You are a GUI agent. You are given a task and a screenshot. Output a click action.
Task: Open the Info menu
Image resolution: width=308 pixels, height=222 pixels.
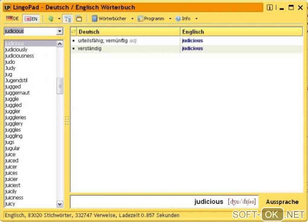tap(183, 19)
